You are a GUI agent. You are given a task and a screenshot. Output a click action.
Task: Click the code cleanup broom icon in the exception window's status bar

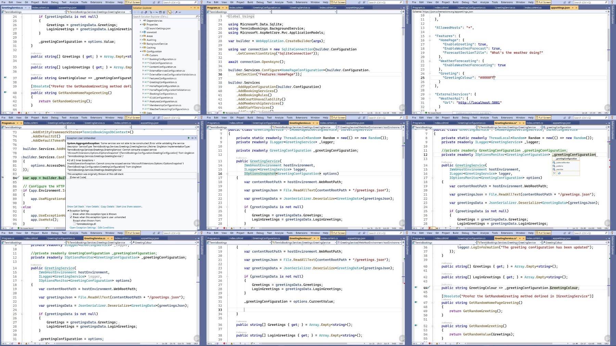(x=47, y=228)
